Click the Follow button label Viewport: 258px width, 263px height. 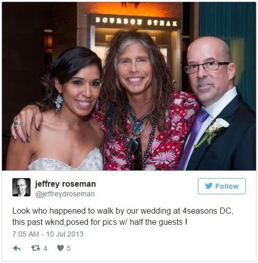227,186
